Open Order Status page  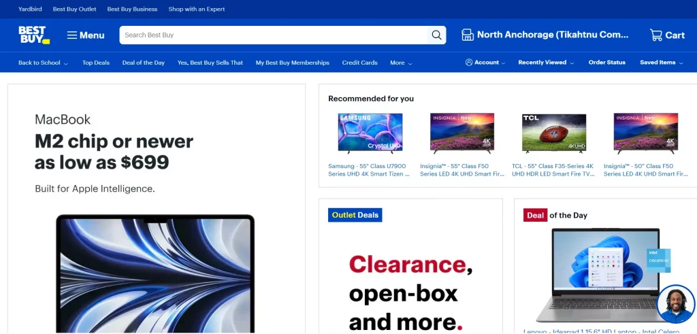pos(606,63)
